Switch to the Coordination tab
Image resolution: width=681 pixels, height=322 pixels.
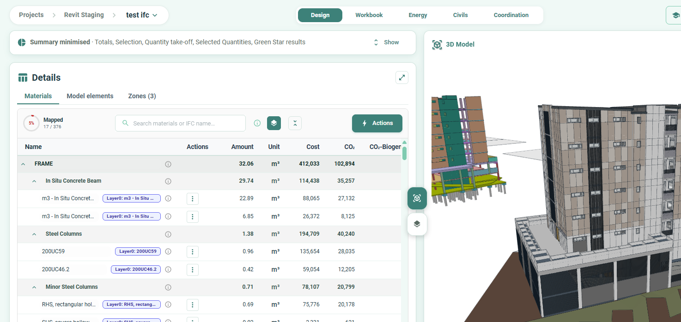[511, 15]
